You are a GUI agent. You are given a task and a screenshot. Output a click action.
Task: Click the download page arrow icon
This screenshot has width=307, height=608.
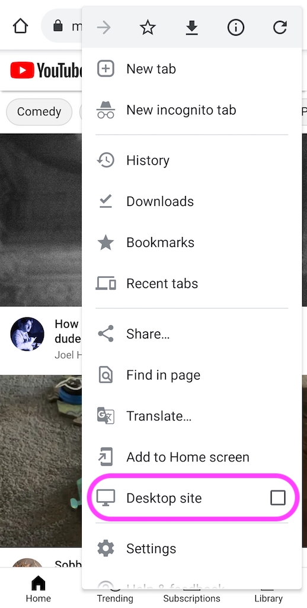[191, 27]
